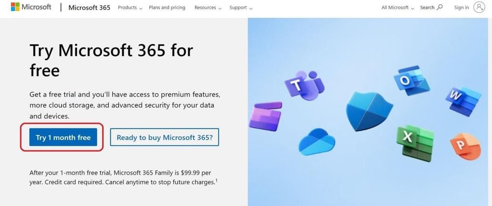The image size is (492, 206).
Task: Click Ready to buy Microsoft 365 button
Action: coord(164,137)
